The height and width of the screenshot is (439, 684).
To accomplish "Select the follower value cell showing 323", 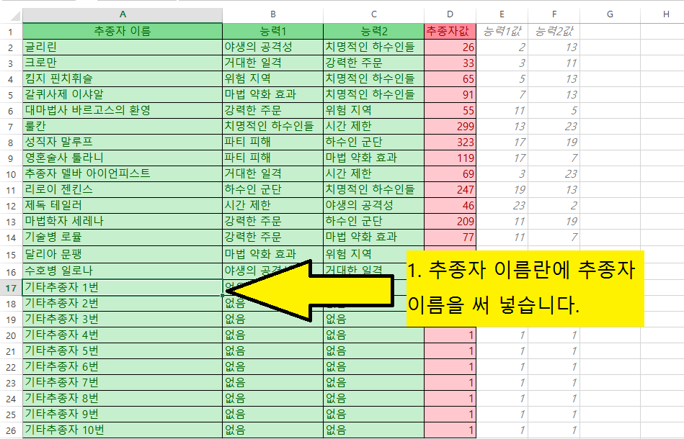I will coord(450,142).
